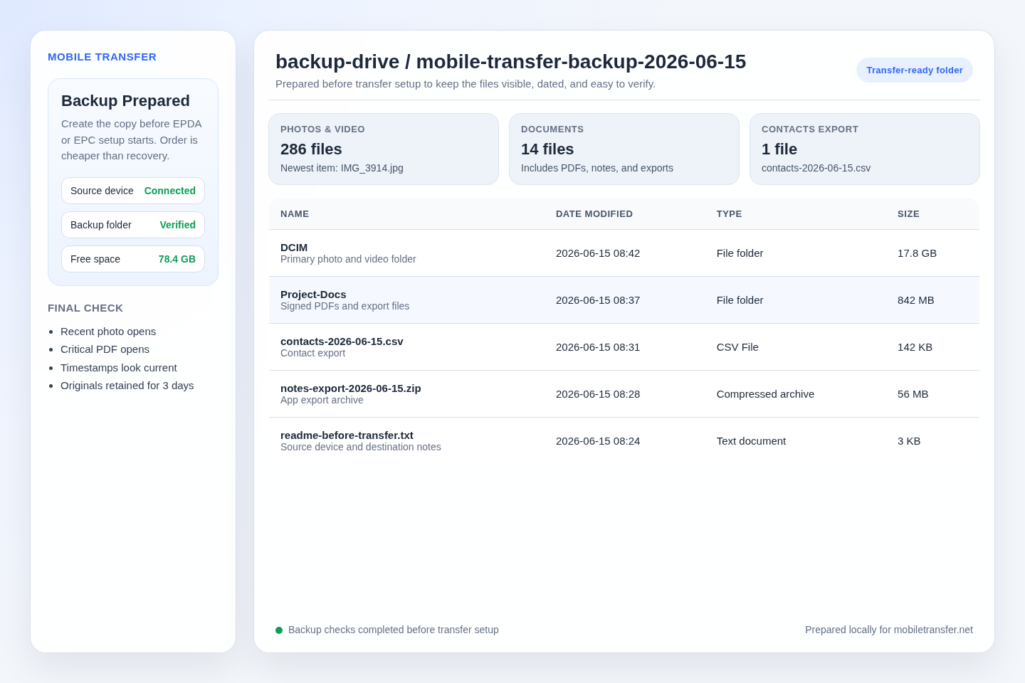Click the Photos & Video summary card

click(384, 149)
